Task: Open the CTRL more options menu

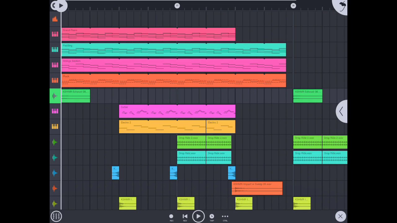Action: pos(225,217)
